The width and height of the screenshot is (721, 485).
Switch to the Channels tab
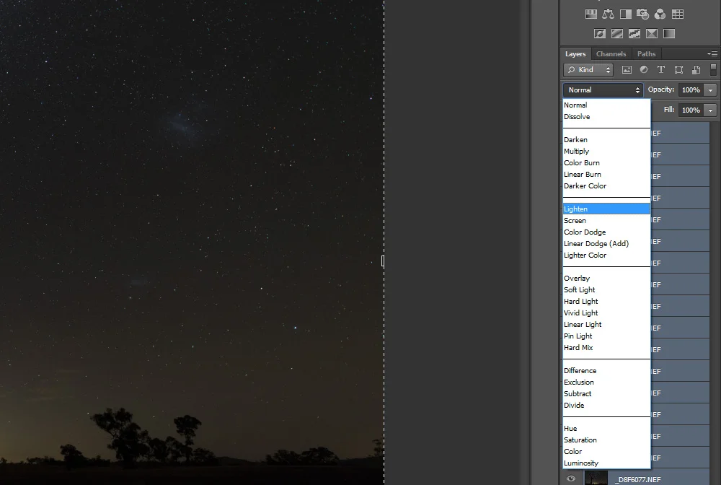coord(611,54)
